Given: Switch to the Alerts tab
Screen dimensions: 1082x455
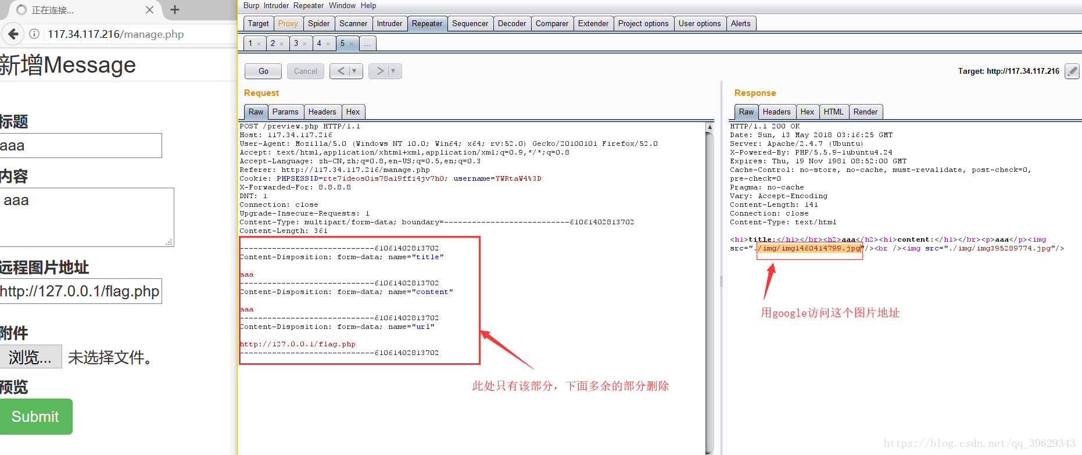Looking at the screenshot, I should coord(741,24).
